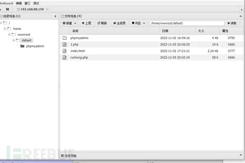The height and width of the screenshot is (163, 245).
Task: Expand the 任务列表 panel chevron
Action: (241, 155)
